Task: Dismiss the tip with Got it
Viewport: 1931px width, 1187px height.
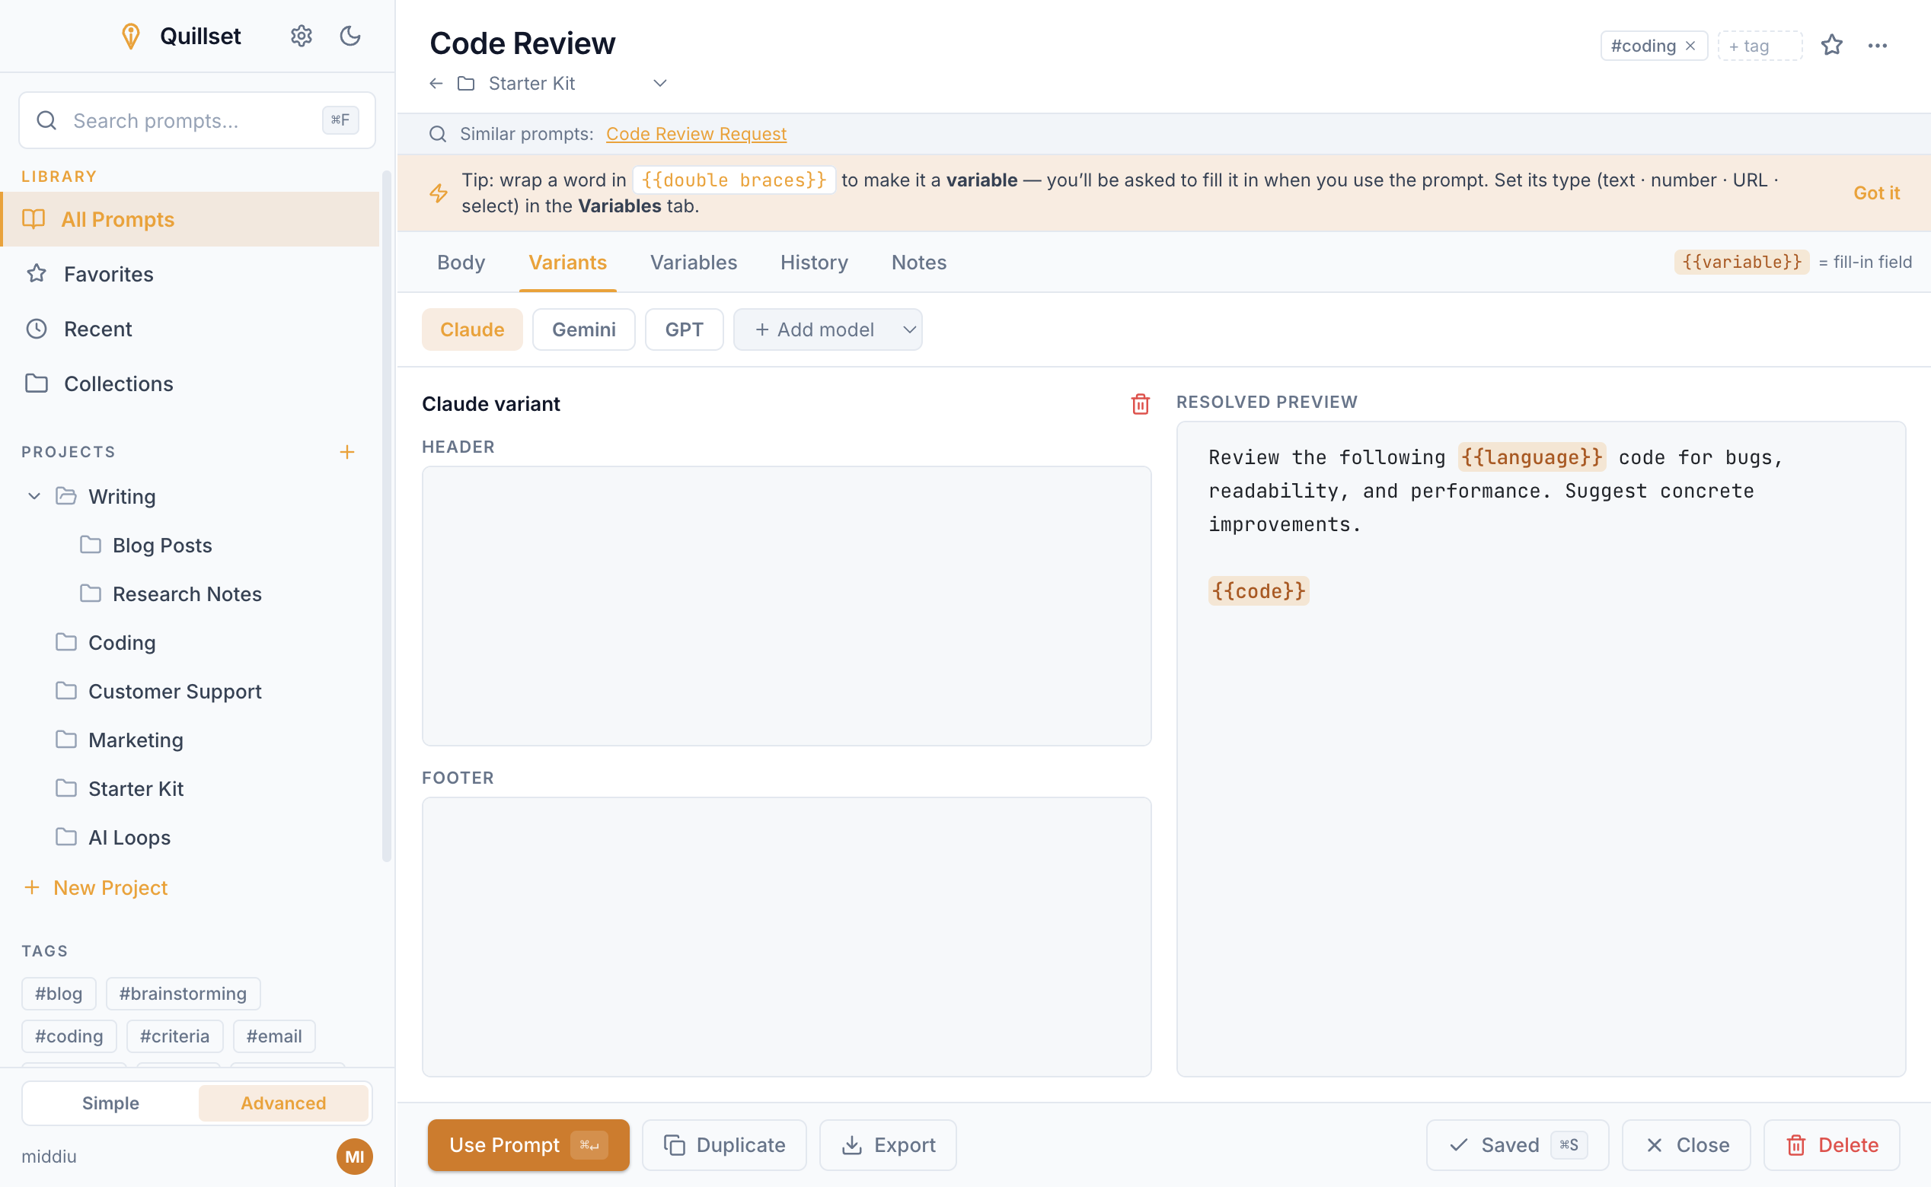Action: (1876, 193)
